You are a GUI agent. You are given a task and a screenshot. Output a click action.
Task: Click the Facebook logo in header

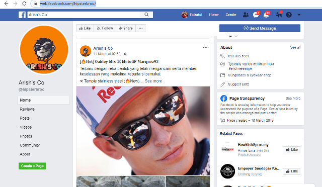22,15
